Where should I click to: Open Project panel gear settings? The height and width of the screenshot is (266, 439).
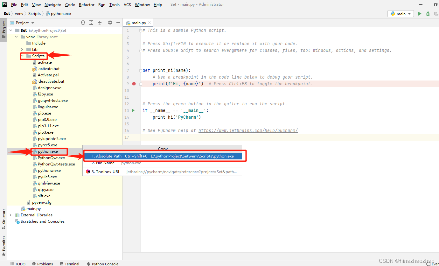click(110, 23)
